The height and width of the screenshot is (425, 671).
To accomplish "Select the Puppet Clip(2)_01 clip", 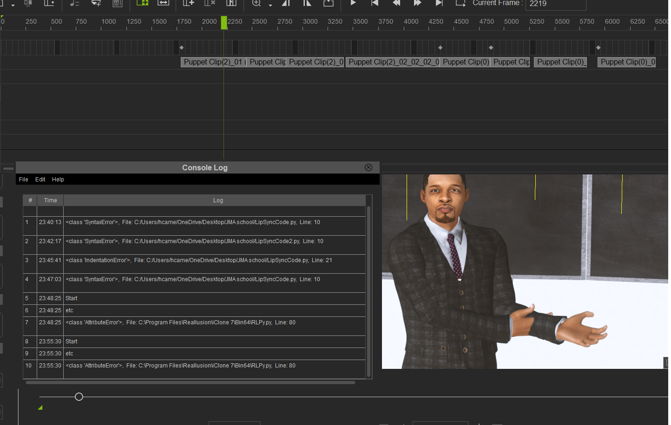I will 213,62.
